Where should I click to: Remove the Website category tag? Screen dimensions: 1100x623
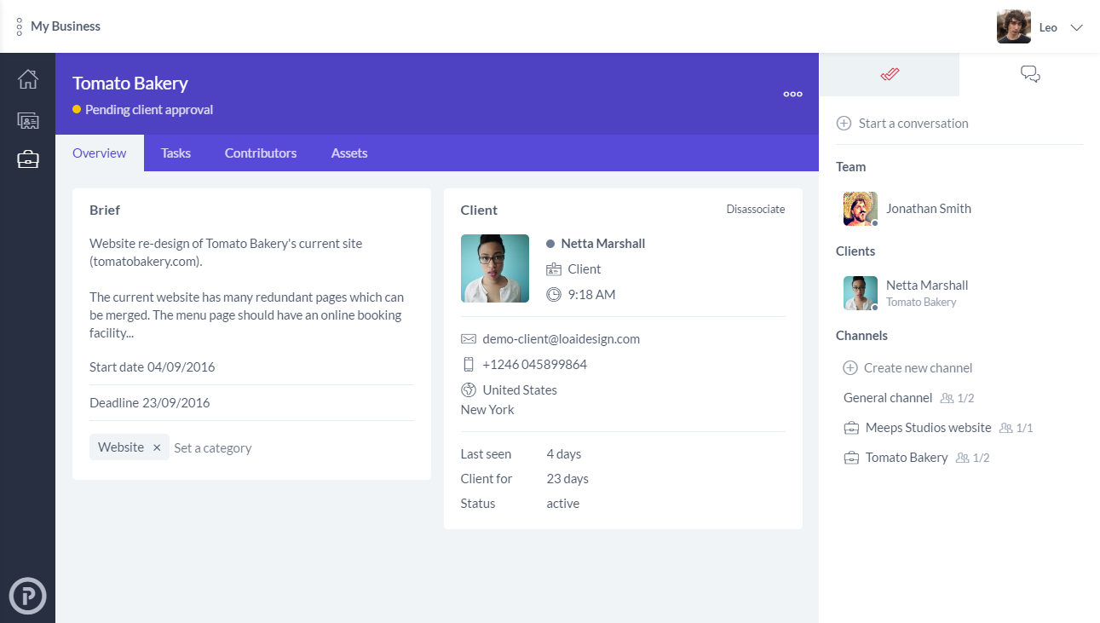click(157, 447)
